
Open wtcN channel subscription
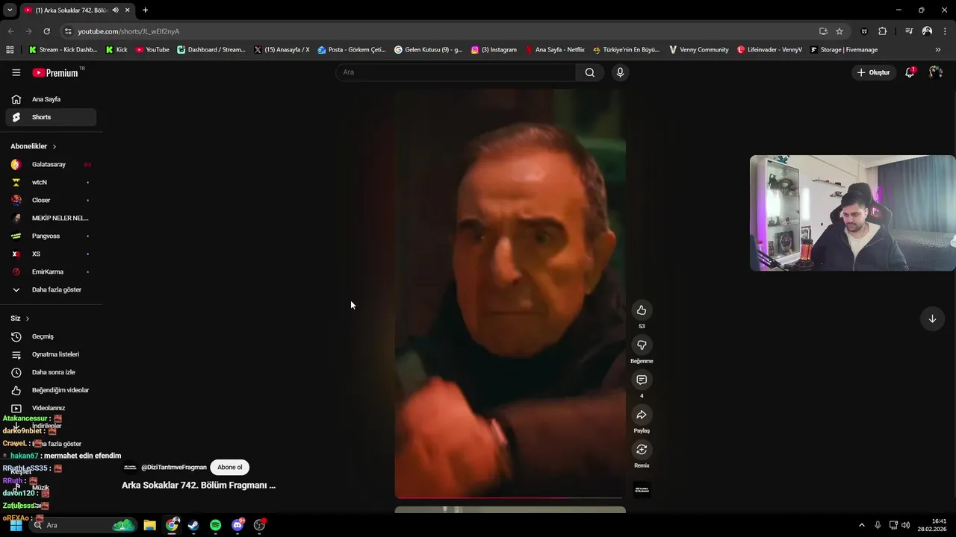(x=51, y=182)
